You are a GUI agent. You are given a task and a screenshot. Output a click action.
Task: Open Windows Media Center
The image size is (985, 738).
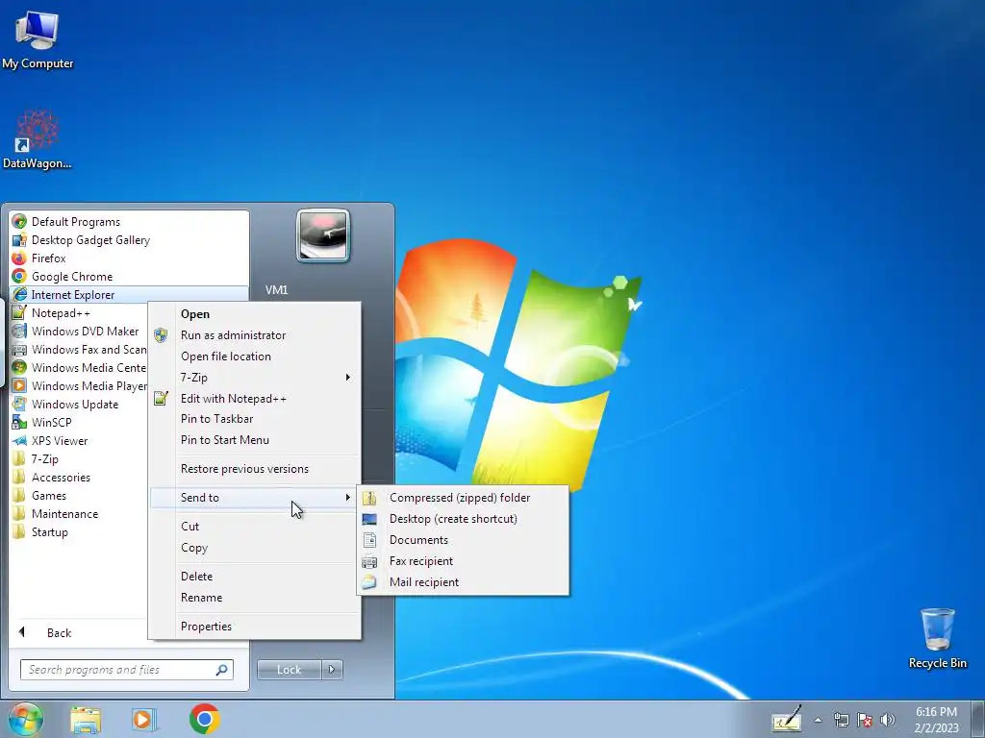[x=79, y=367]
